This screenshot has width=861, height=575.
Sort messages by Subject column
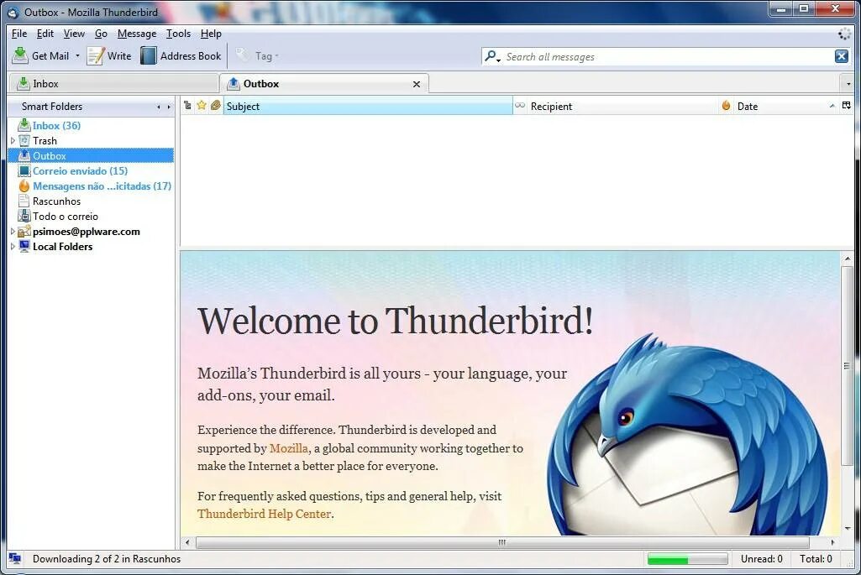[x=368, y=107]
